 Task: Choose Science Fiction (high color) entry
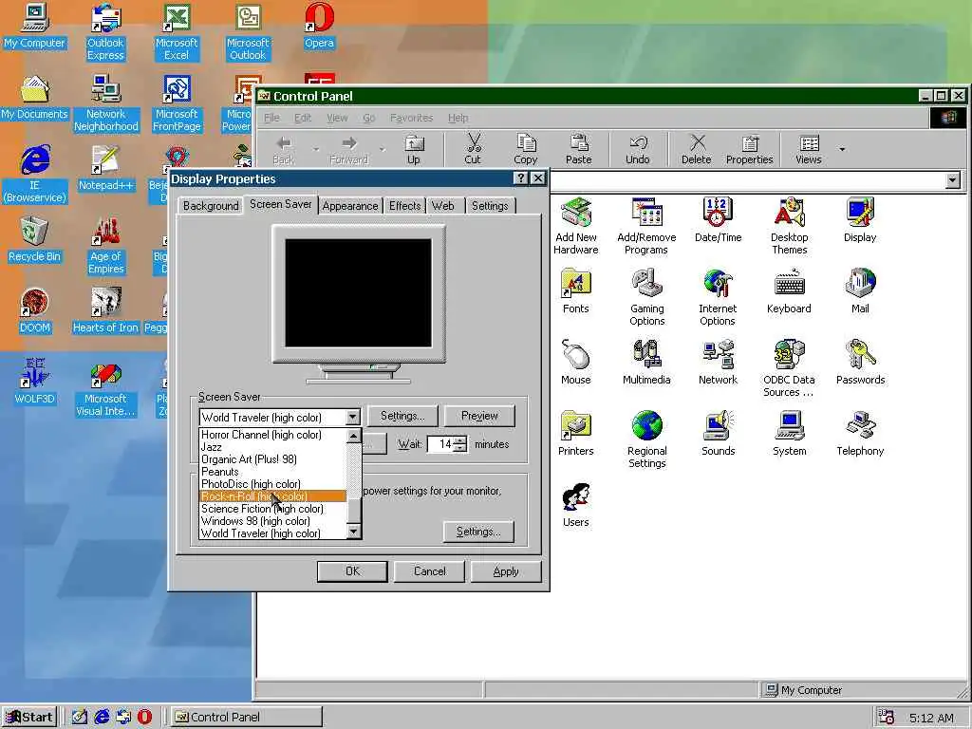coord(272,509)
